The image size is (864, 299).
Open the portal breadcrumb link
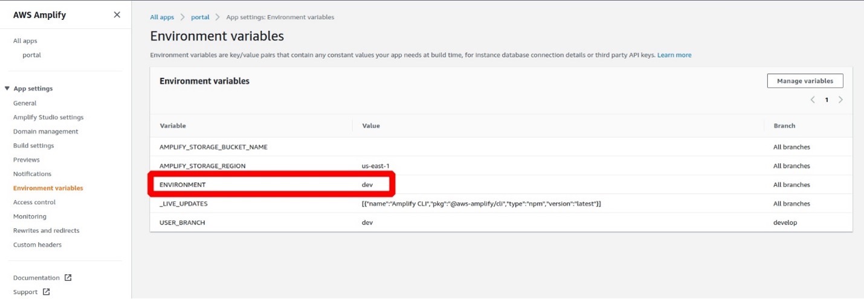[x=200, y=18]
